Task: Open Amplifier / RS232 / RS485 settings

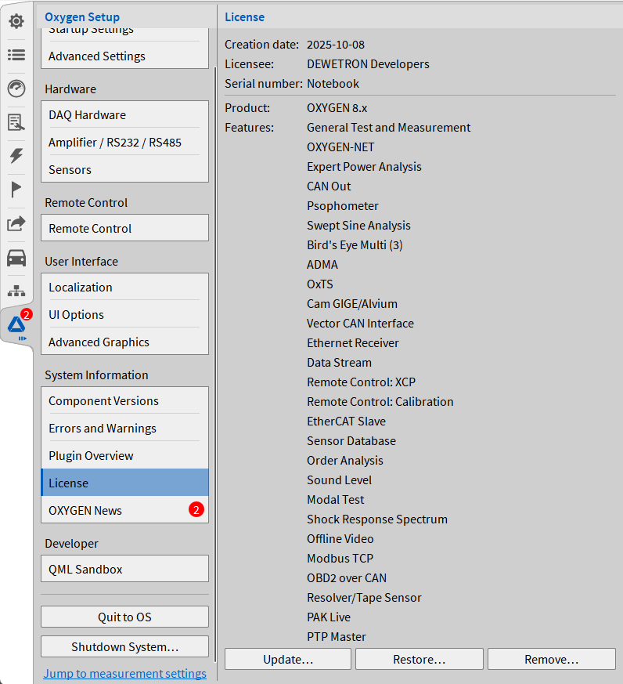Action: pyautogui.click(x=124, y=143)
